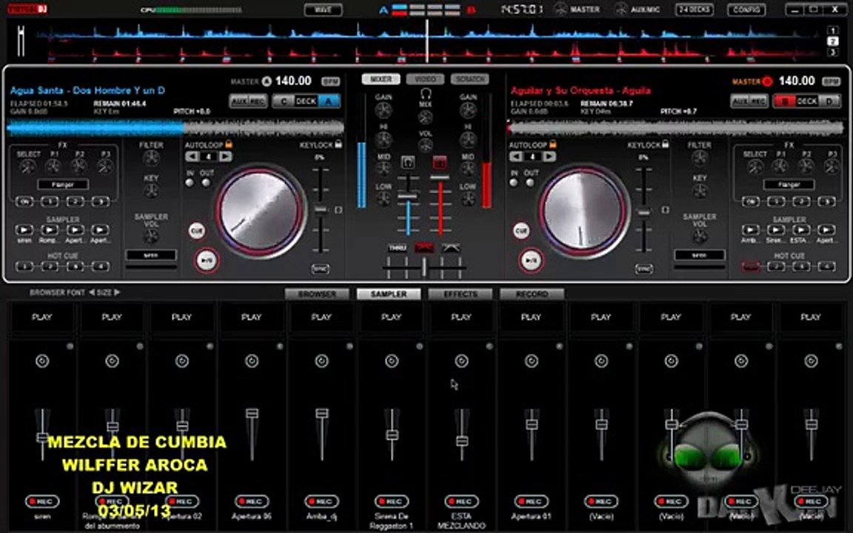Switch to VIDEO center panel tab
Viewport: 853px width, 533px height.
coord(425,79)
